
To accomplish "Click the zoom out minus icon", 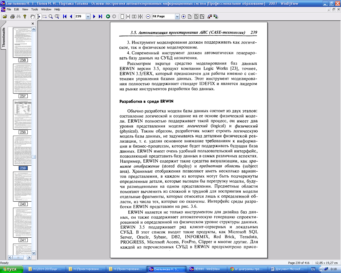I will [148, 17].
